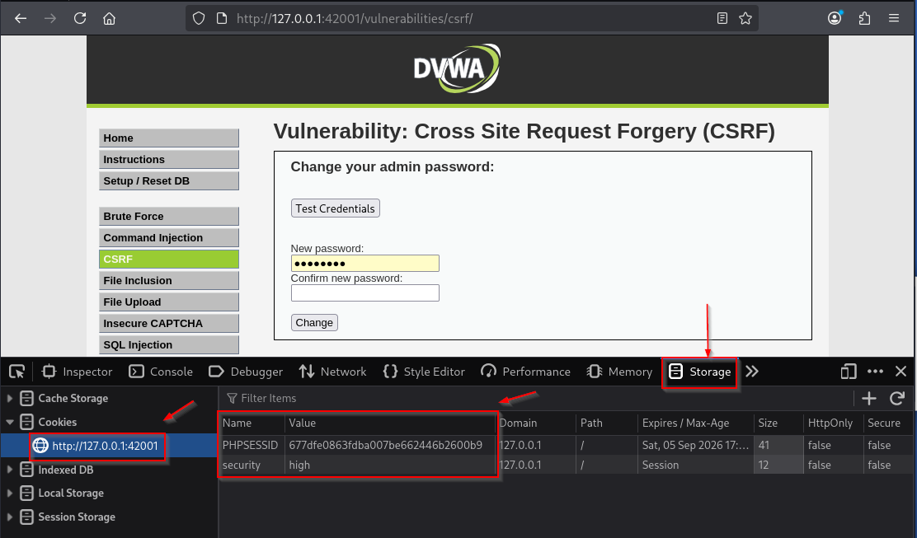This screenshot has height=538, width=917.
Task: Open the Insecure CAPTCHA page
Action: (x=169, y=323)
